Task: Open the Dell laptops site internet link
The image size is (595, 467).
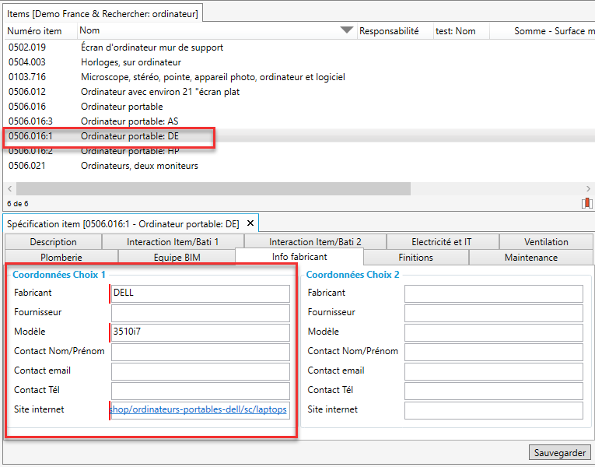Action: pyautogui.click(x=199, y=409)
